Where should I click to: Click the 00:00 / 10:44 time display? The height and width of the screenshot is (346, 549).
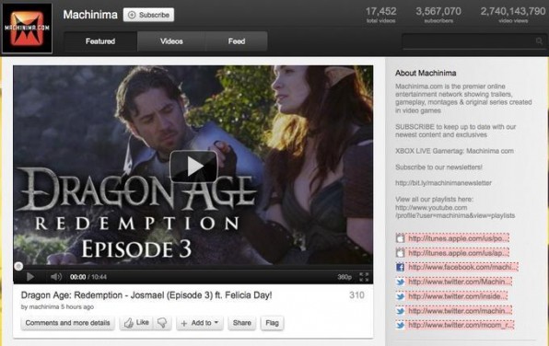(x=88, y=277)
